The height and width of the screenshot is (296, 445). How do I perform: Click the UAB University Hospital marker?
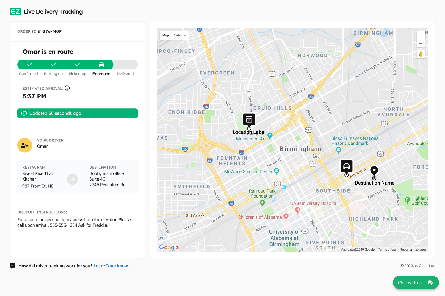(x=298, y=210)
